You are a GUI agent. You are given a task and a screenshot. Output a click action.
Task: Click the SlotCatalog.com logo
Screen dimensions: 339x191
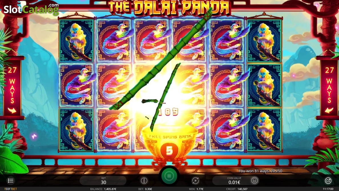coord(31,9)
